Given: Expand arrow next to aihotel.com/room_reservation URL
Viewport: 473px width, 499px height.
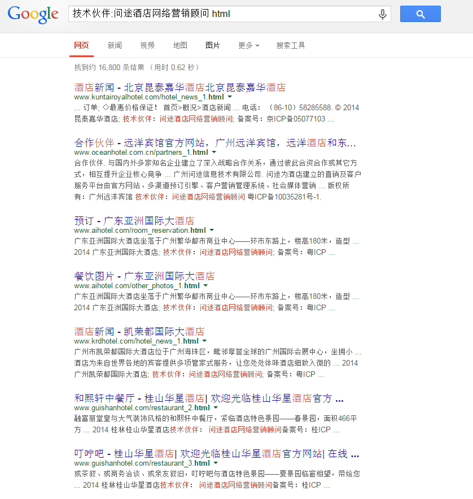Looking at the screenshot, I should pos(212,230).
